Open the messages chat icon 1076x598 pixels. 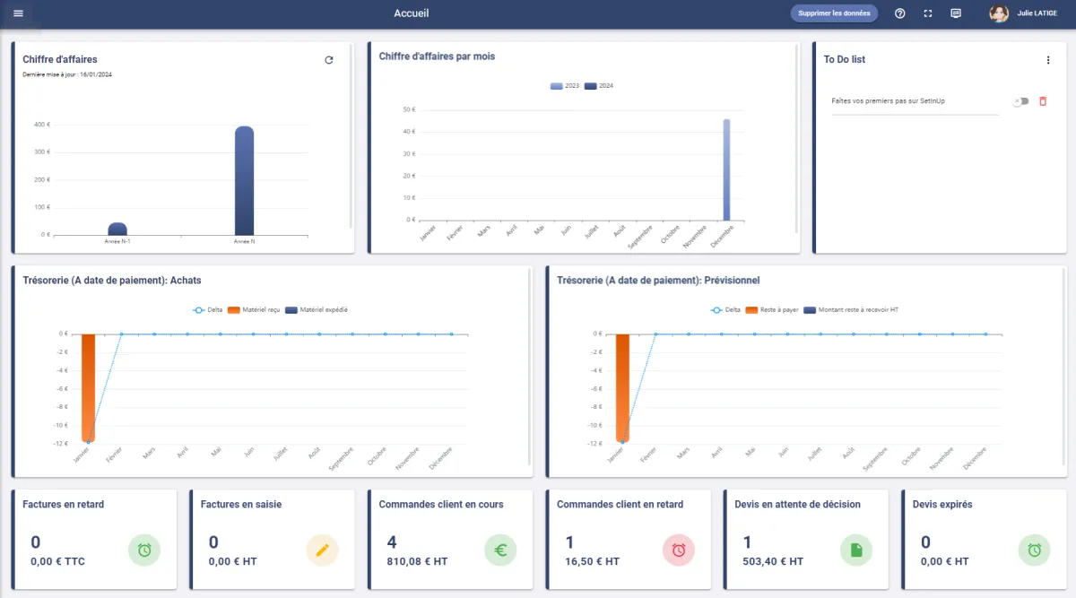[x=956, y=13]
